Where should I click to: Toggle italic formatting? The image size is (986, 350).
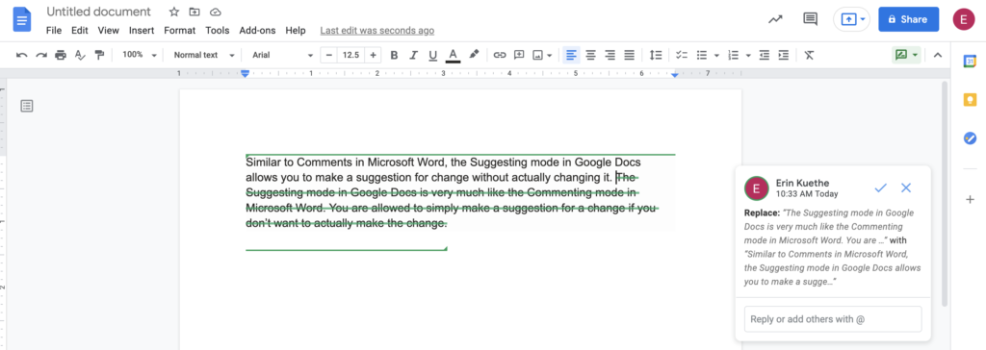[x=414, y=56]
